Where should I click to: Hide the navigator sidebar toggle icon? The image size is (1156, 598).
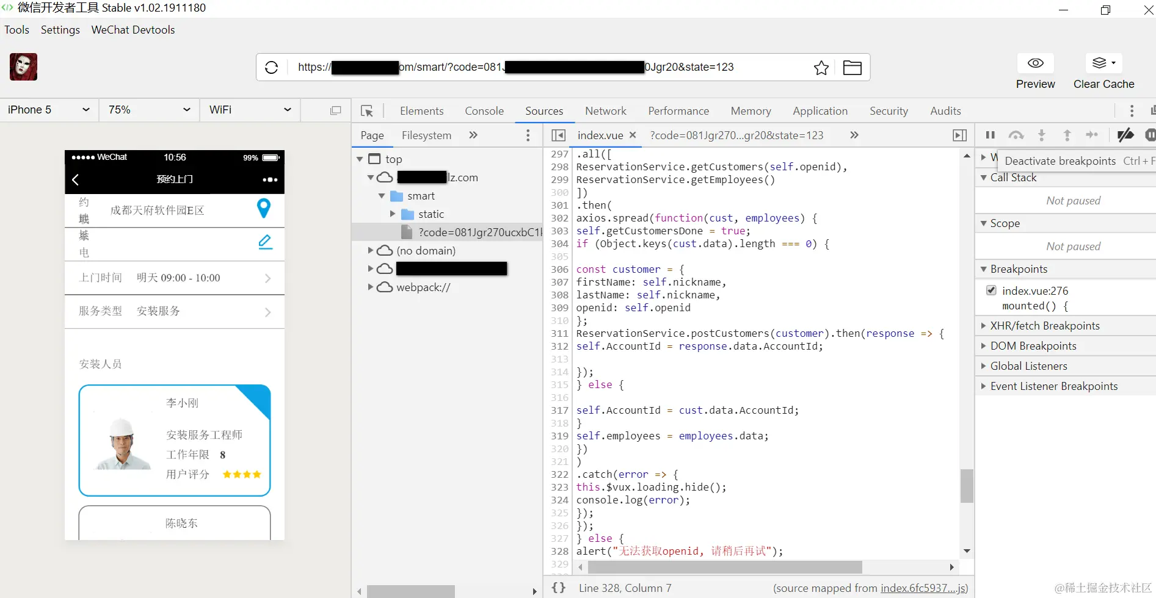558,135
